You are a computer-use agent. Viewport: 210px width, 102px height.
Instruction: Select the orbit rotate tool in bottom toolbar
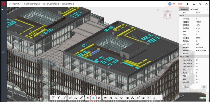pyautogui.click(x=53, y=98)
